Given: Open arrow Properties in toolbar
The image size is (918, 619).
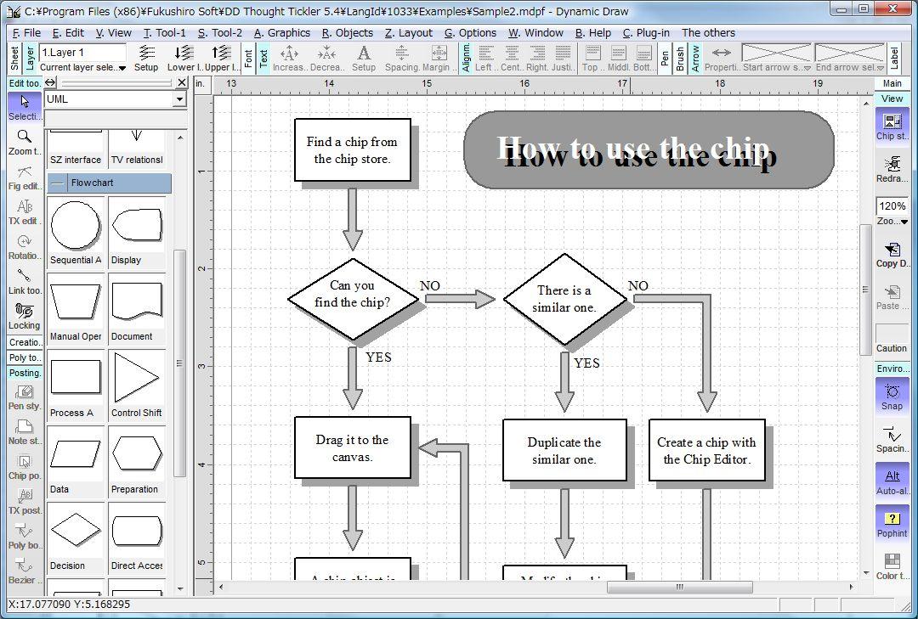Looking at the screenshot, I should [722, 59].
